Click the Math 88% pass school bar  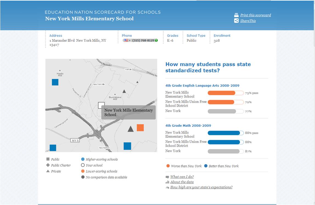[x=226, y=133]
